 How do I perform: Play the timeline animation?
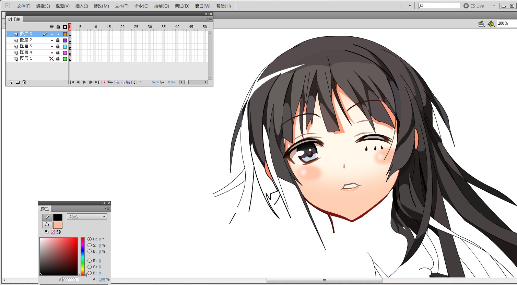[x=84, y=82]
